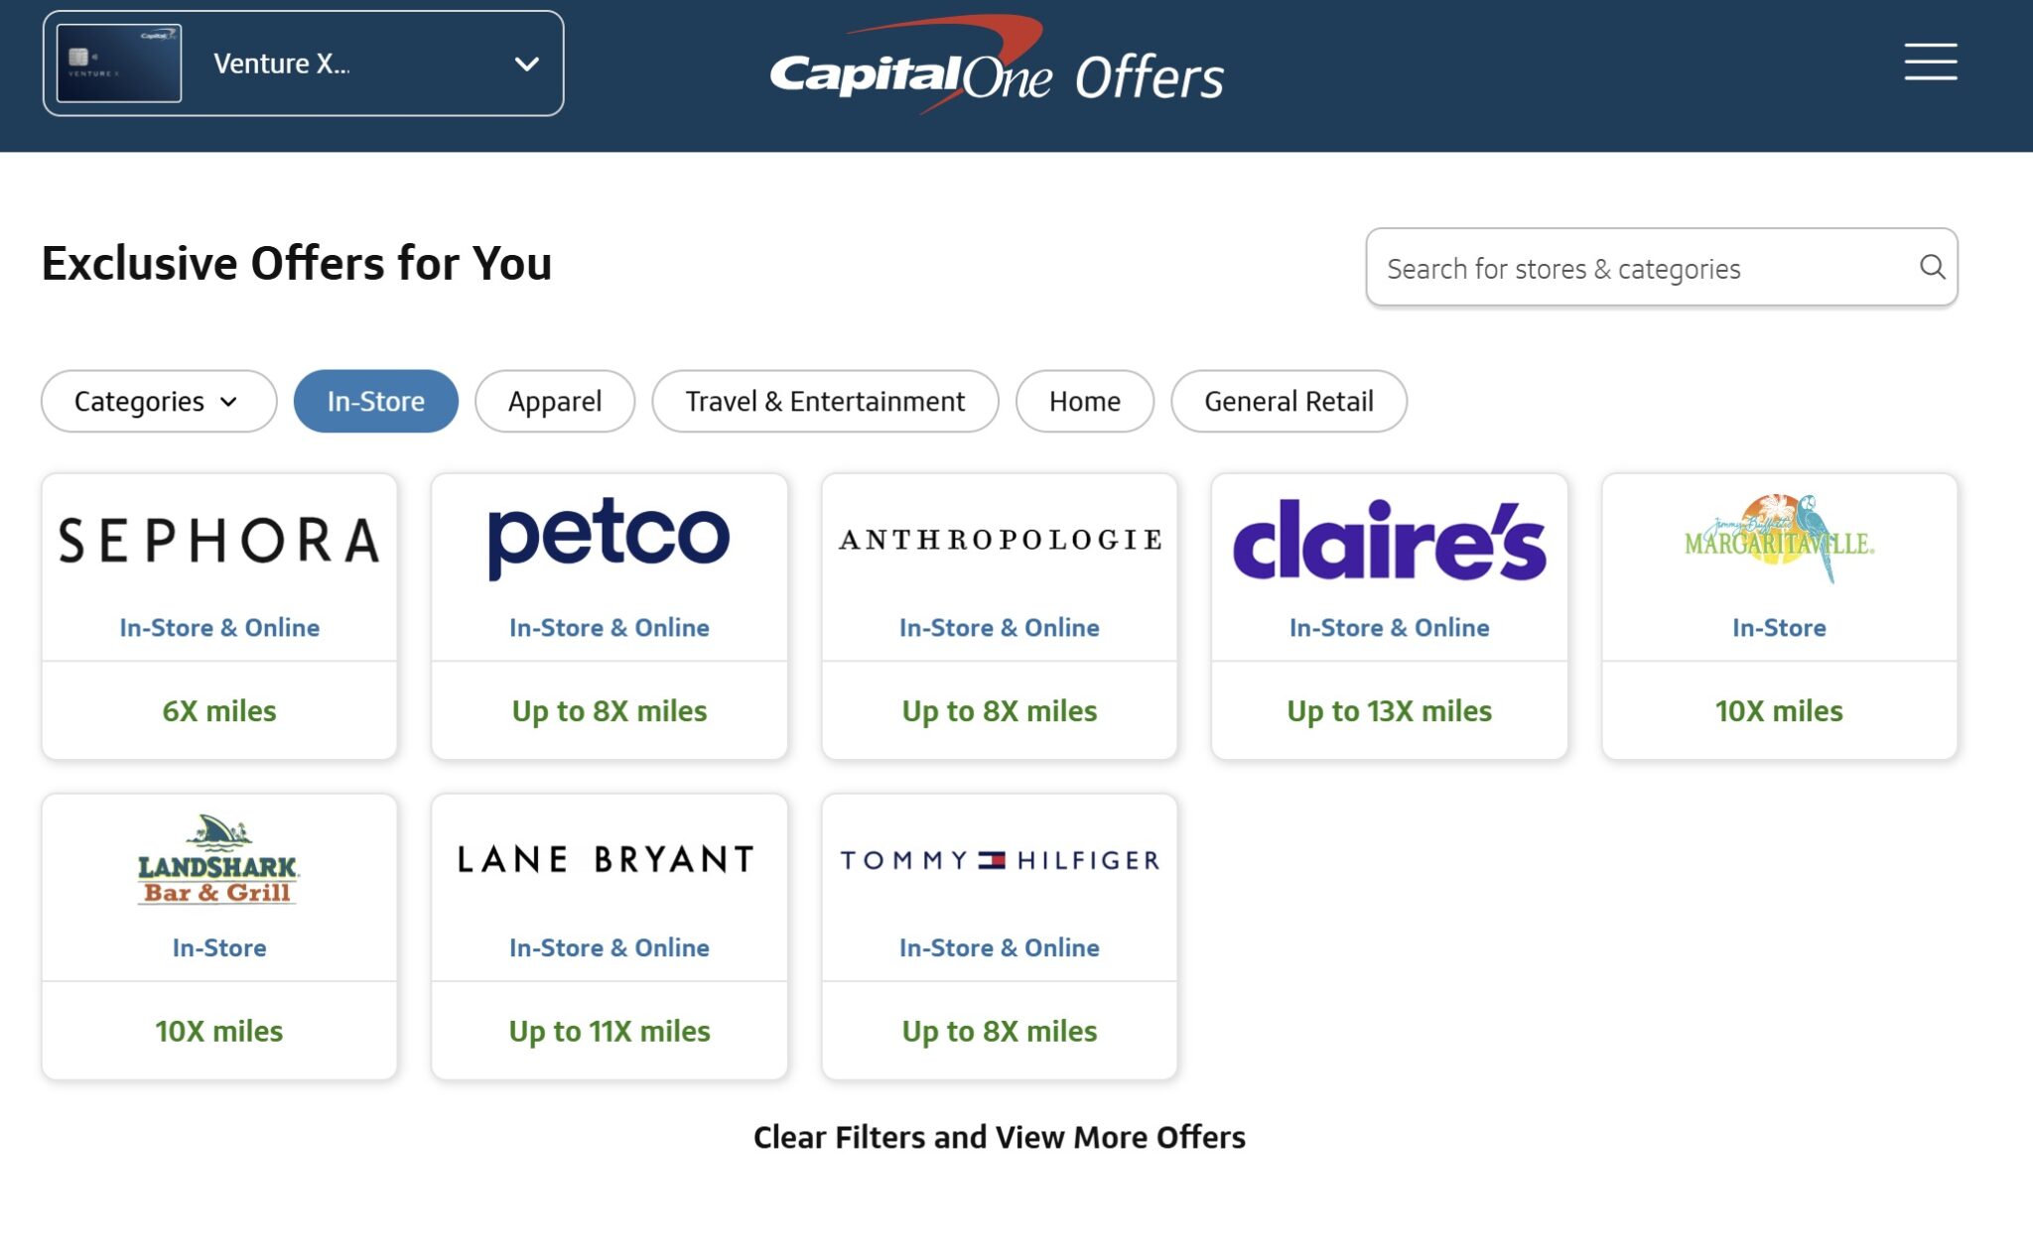This screenshot has width=2033, height=1249.
Task: Select the Venture X card thumbnail
Action: pos(119,63)
